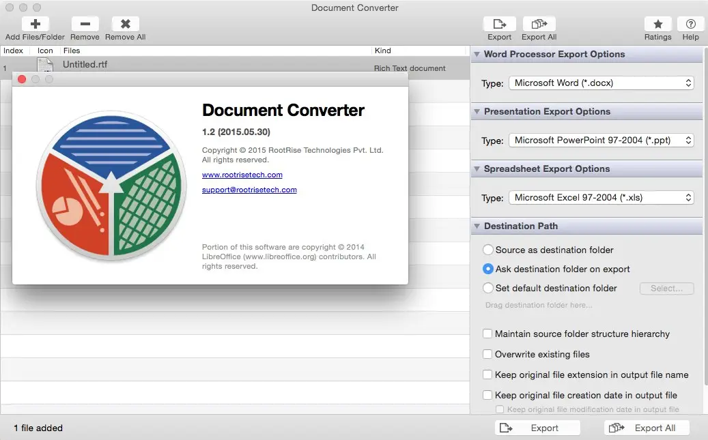Collapse Word Processor Export Options section
Viewport: 708px width, 440px height.
[x=477, y=54]
